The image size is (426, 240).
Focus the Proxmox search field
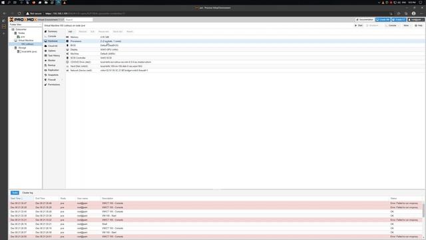pos(79,19)
